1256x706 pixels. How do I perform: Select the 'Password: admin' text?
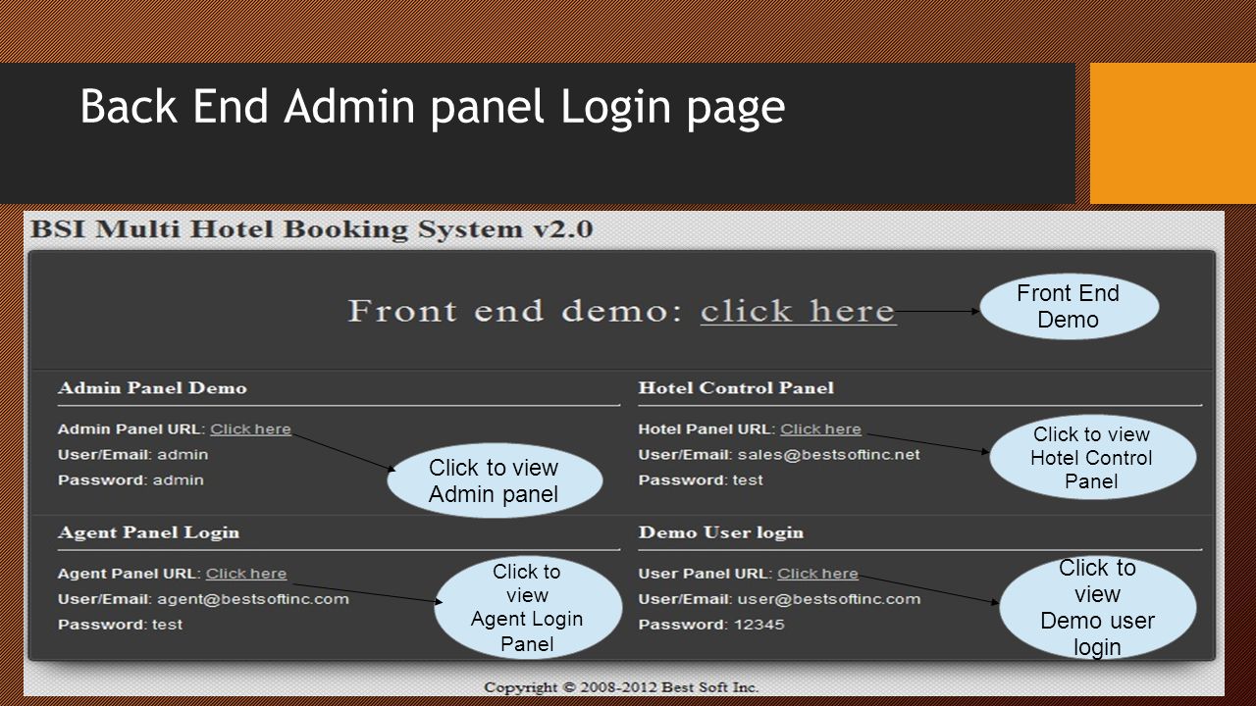coord(131,480)
